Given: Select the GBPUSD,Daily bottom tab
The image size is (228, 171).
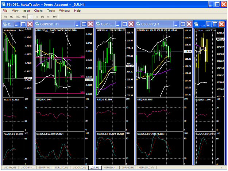Looking at the screenshot, I should [x=147, y=167].
